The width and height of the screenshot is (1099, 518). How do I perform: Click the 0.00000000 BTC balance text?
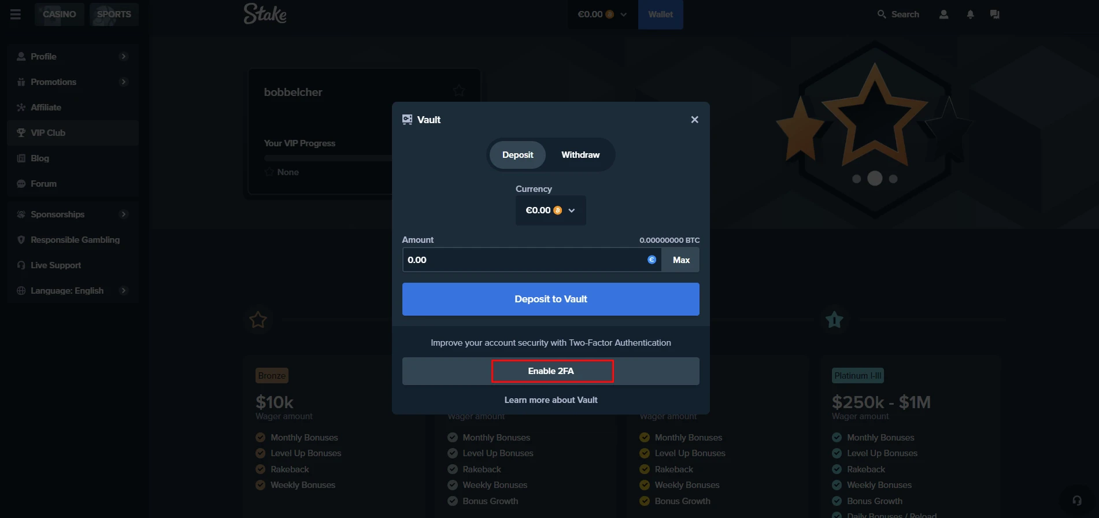[x=669, y=240]
